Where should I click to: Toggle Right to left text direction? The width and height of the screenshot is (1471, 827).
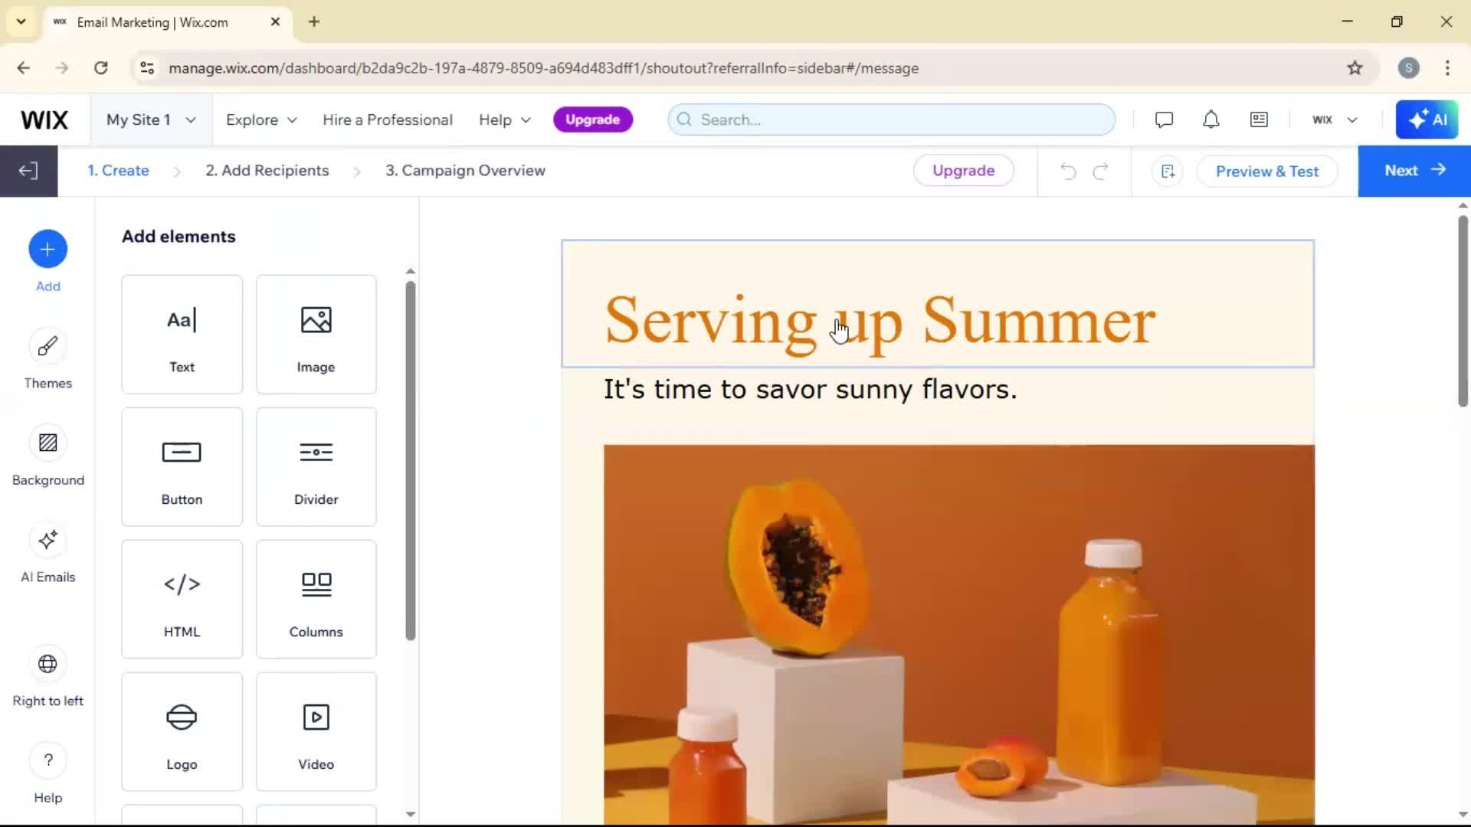[48, 664]
